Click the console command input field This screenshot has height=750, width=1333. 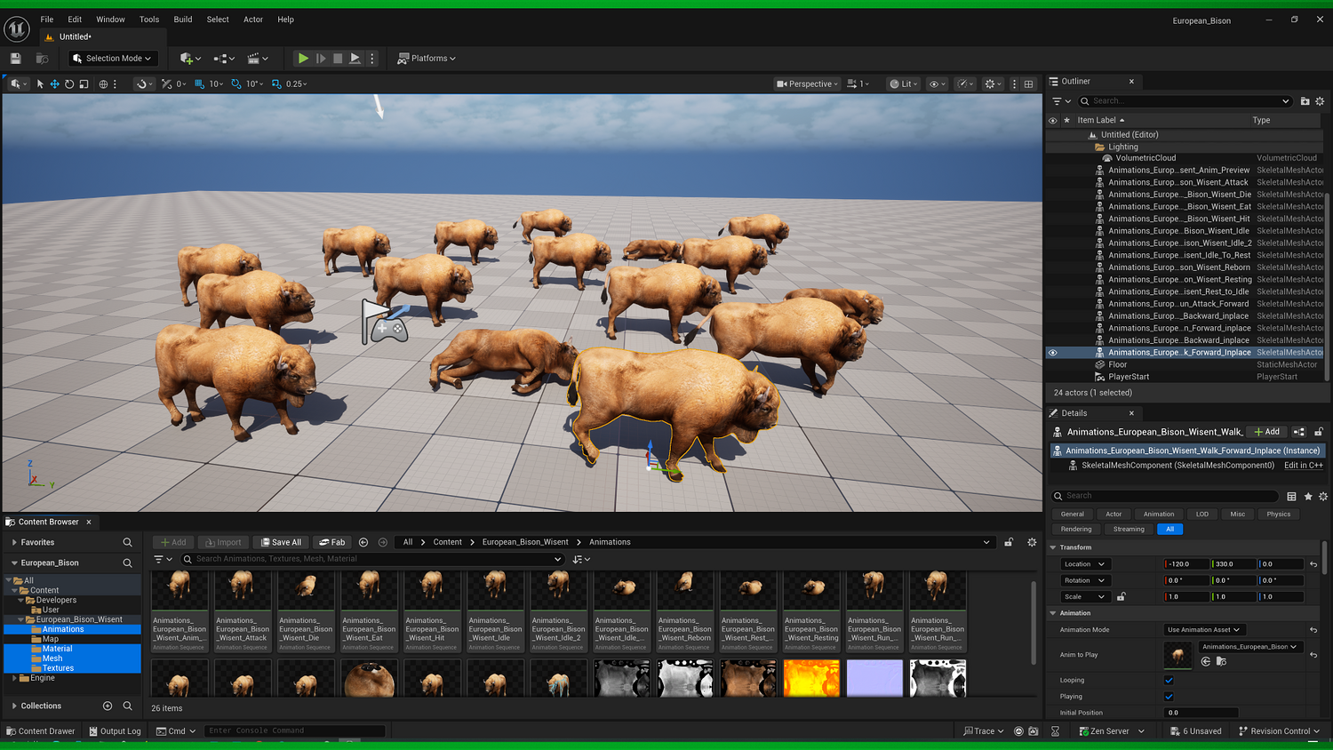coord(295,731)
